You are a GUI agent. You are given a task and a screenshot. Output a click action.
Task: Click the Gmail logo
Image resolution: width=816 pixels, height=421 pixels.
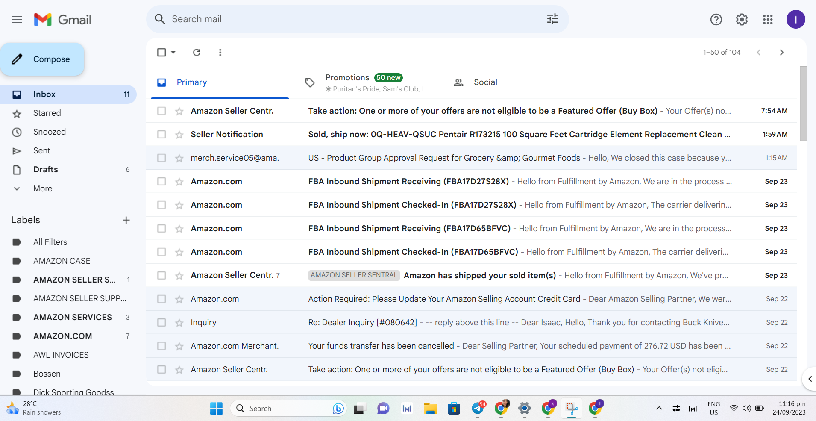pos(62,20)
